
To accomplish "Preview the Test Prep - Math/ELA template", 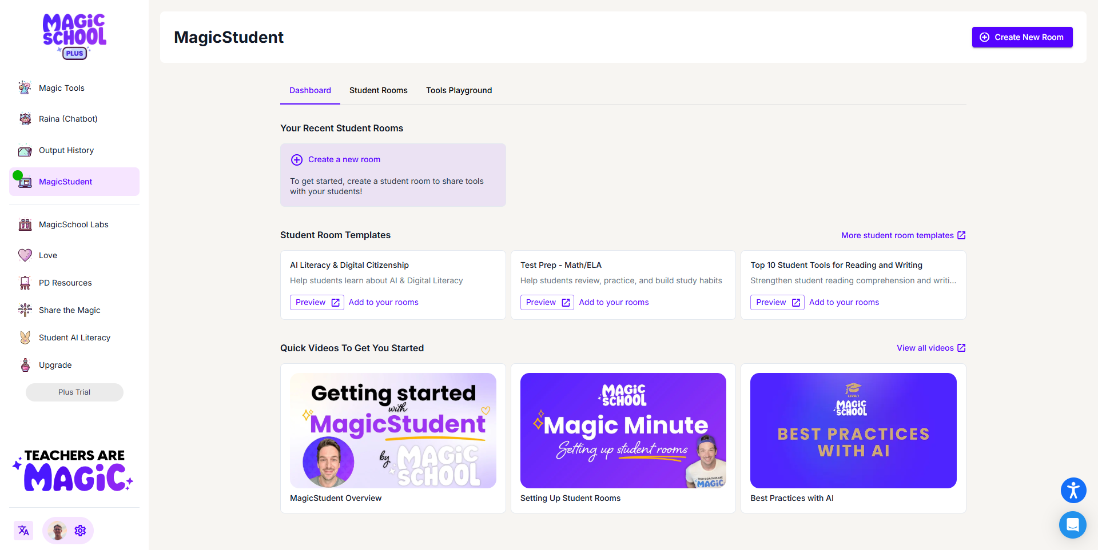I will (x=547, y=302).
